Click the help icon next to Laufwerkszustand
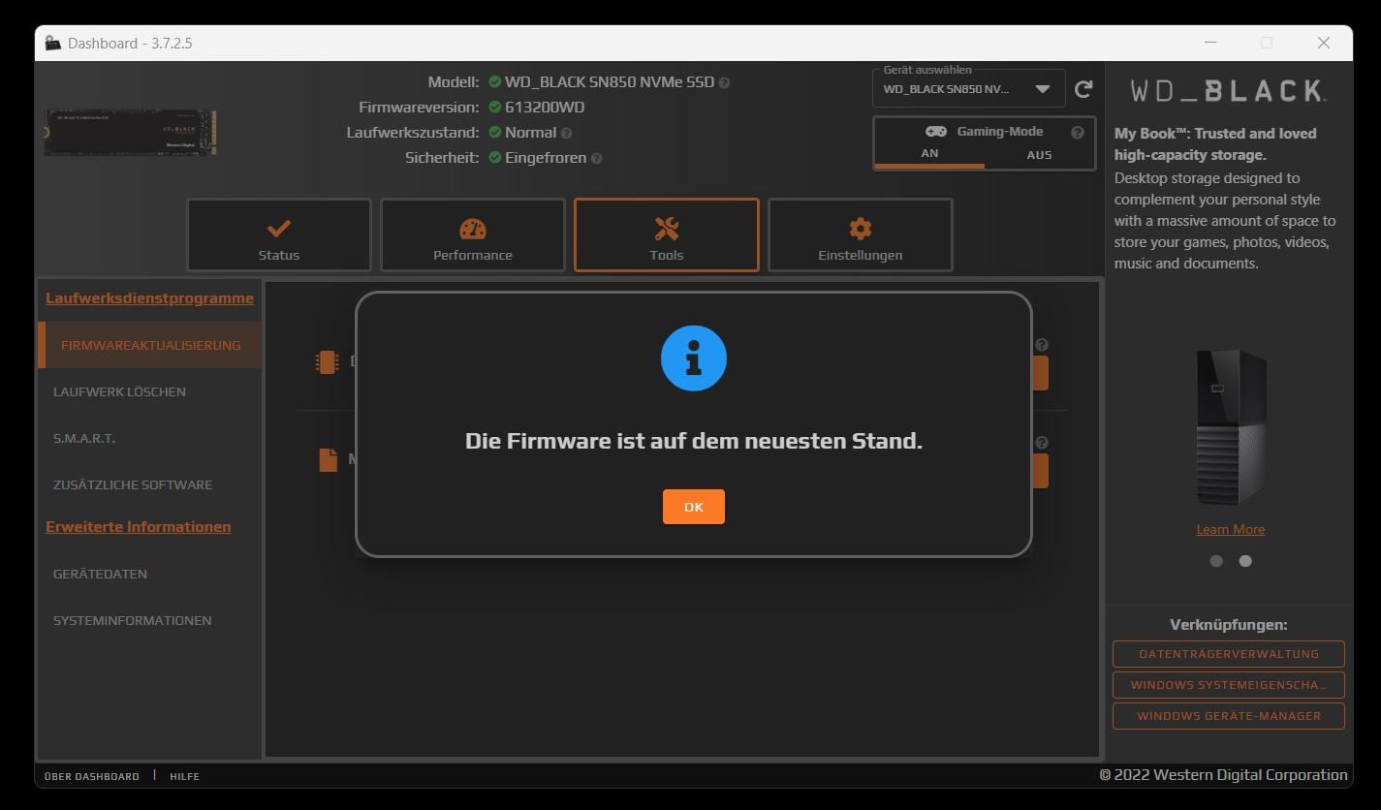Image resolution: width=1381 pixels, height=810 pixels. (x=566, y=133)
